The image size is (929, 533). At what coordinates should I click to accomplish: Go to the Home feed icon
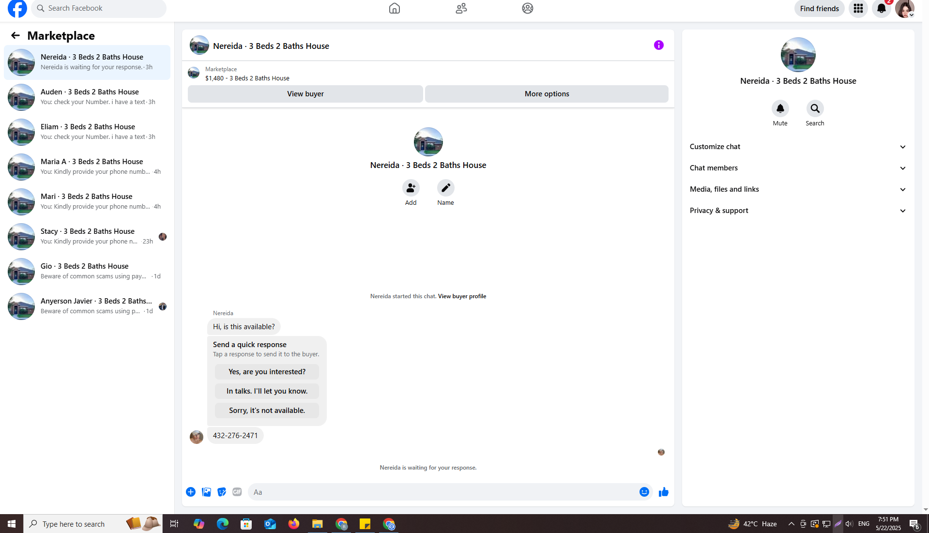(x=395, y=8)
